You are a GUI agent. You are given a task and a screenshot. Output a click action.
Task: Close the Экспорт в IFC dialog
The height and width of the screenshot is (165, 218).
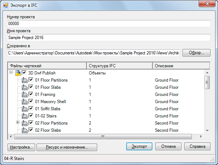click(207, 4)
